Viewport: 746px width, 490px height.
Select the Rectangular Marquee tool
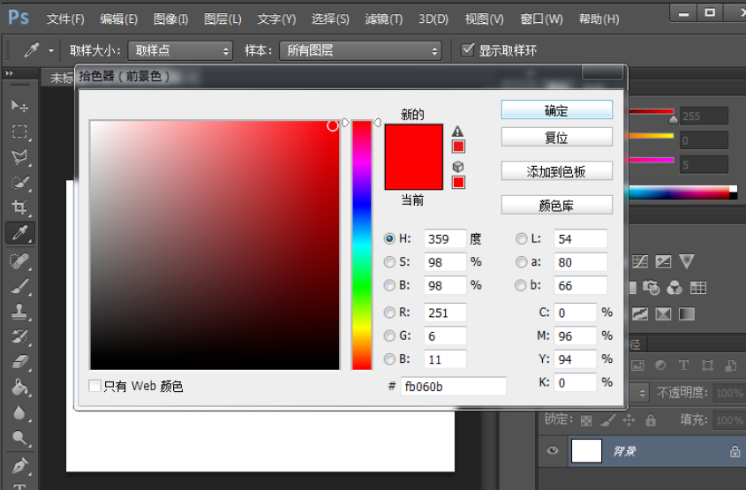(19, 131)
